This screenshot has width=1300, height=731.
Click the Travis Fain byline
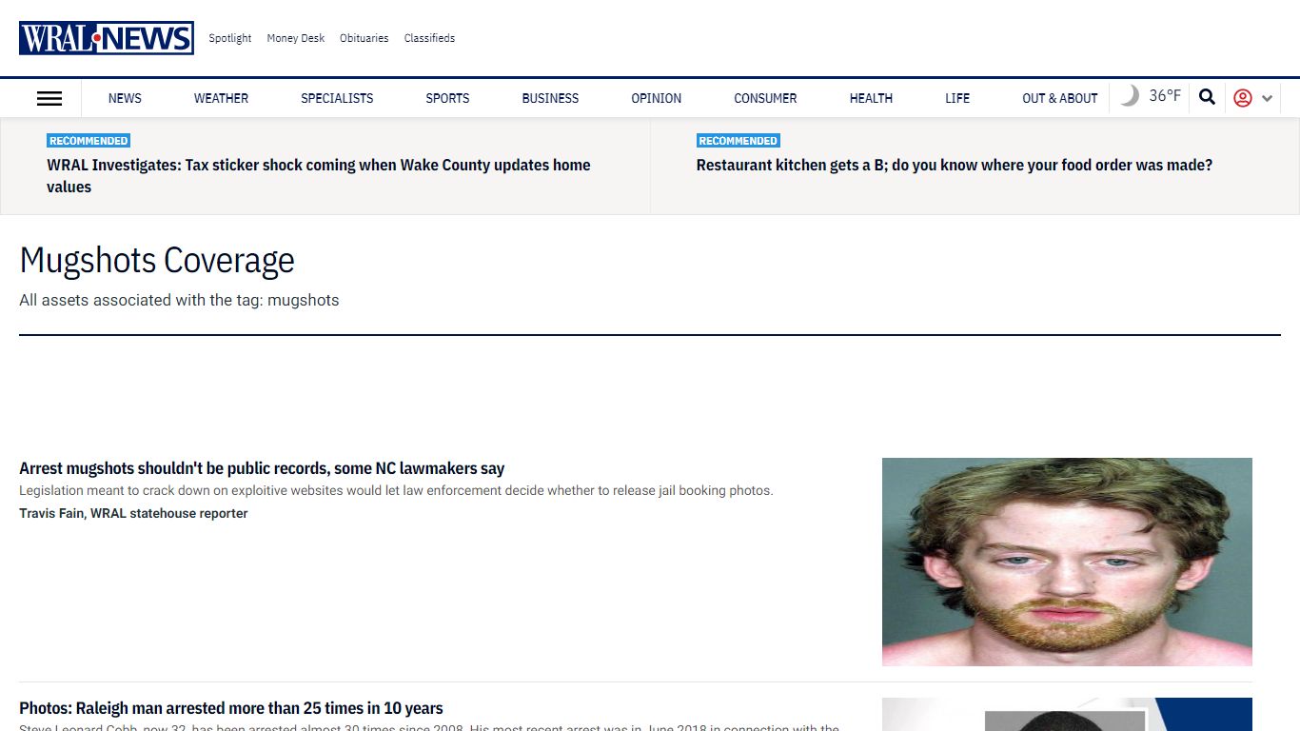(133, 513)
